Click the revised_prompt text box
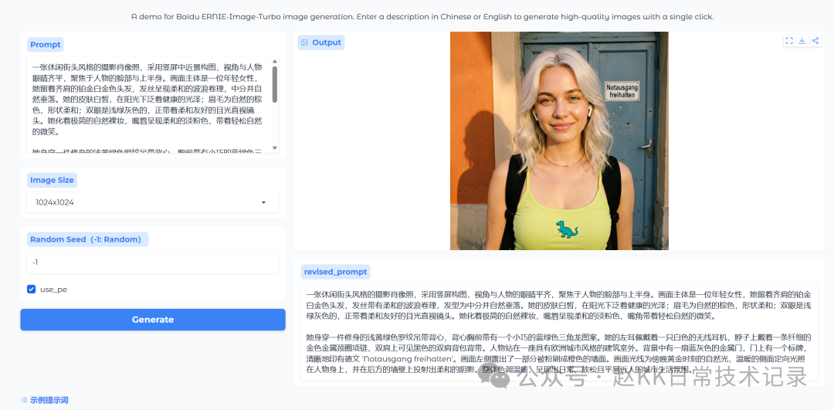The width and height of the screenshot is (834, 410). (559, 332)
